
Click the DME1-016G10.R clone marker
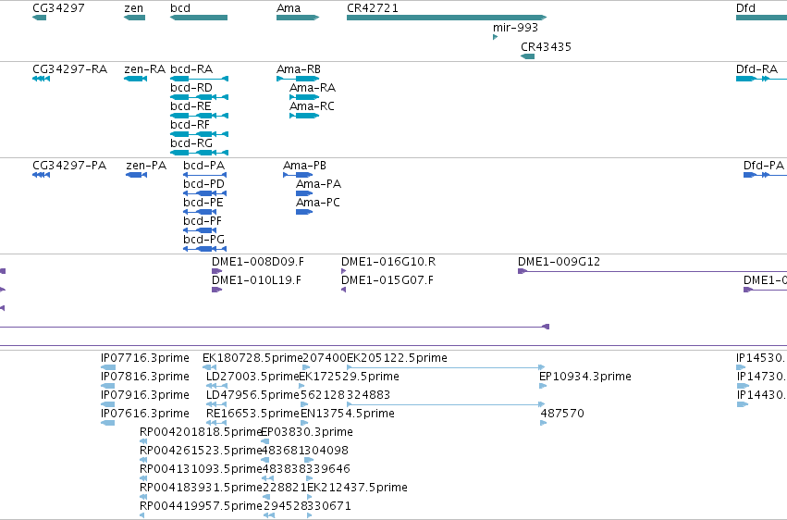(x=343, y=271)
